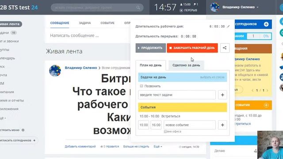Click the plus button beside new event field

tap(222, 125)
